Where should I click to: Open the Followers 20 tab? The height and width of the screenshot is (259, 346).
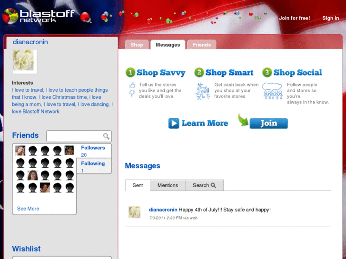click(x=94, y=151)
